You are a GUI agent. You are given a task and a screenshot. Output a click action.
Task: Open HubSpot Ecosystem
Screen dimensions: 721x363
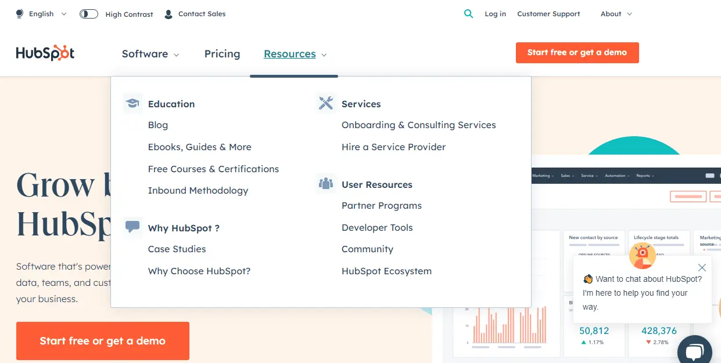[x=386, y=271]
